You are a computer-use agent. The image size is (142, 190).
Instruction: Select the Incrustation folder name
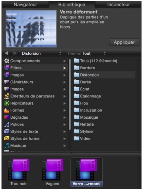(x=91, y=110)
